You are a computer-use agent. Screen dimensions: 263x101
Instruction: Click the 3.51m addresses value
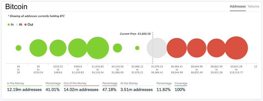tap(137, 89)
